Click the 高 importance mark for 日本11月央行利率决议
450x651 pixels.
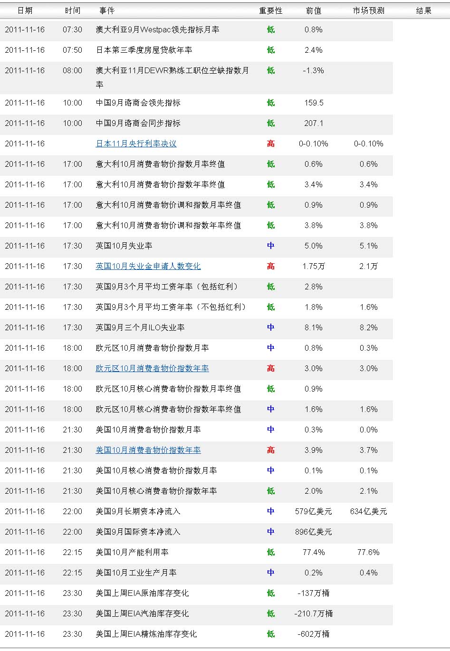[x=270, y=144]
